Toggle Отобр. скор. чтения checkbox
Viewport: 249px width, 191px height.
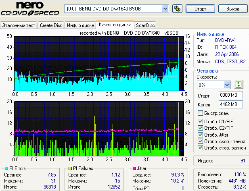pos(200,141)
